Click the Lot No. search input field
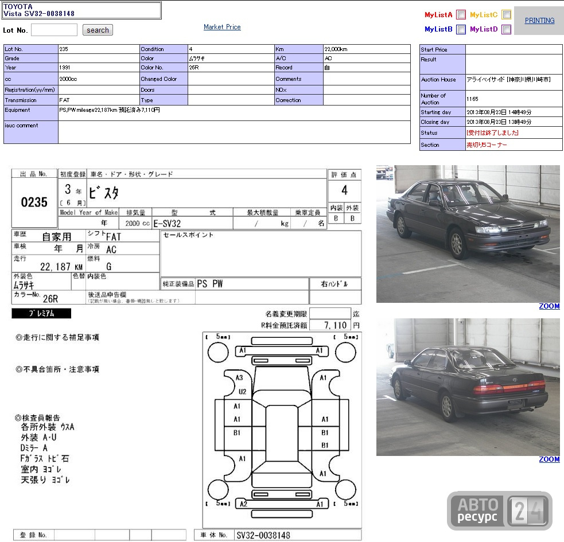This screenshot has width=564, height=542. tap(55, 30)
